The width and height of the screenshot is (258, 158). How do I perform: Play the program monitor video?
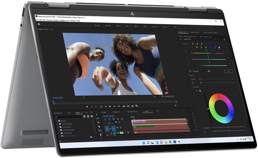tap(110, 106)
